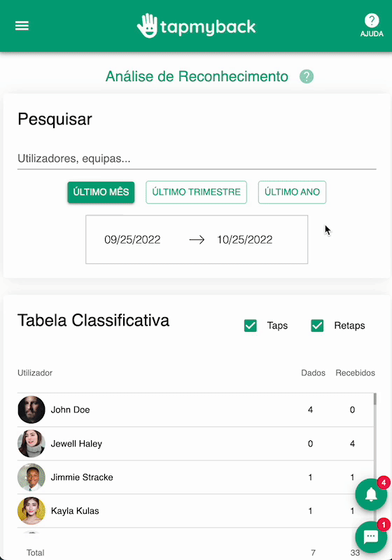Sort by the Recebidos column header
This screenshot has height=560, width=392.
(x=355, y=373)
